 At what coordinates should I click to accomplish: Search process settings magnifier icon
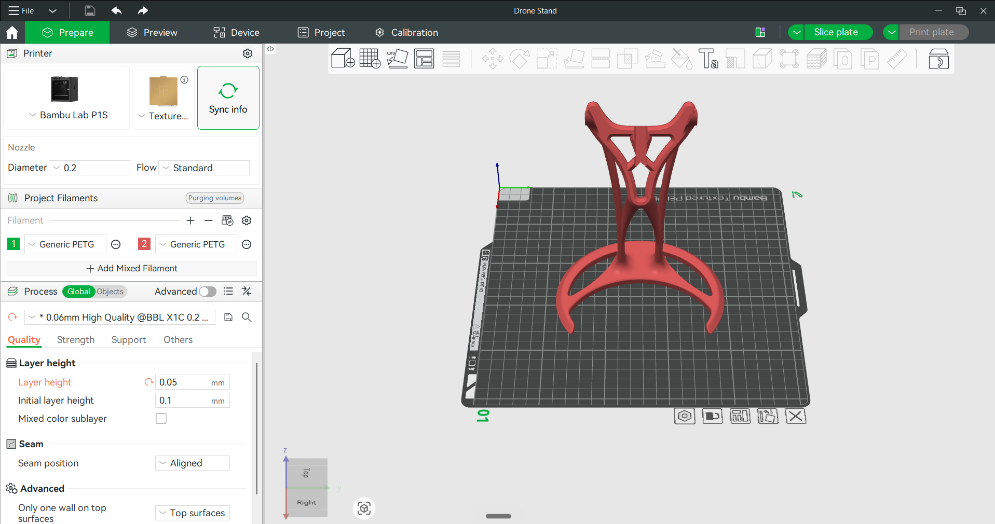coord(247,317)
